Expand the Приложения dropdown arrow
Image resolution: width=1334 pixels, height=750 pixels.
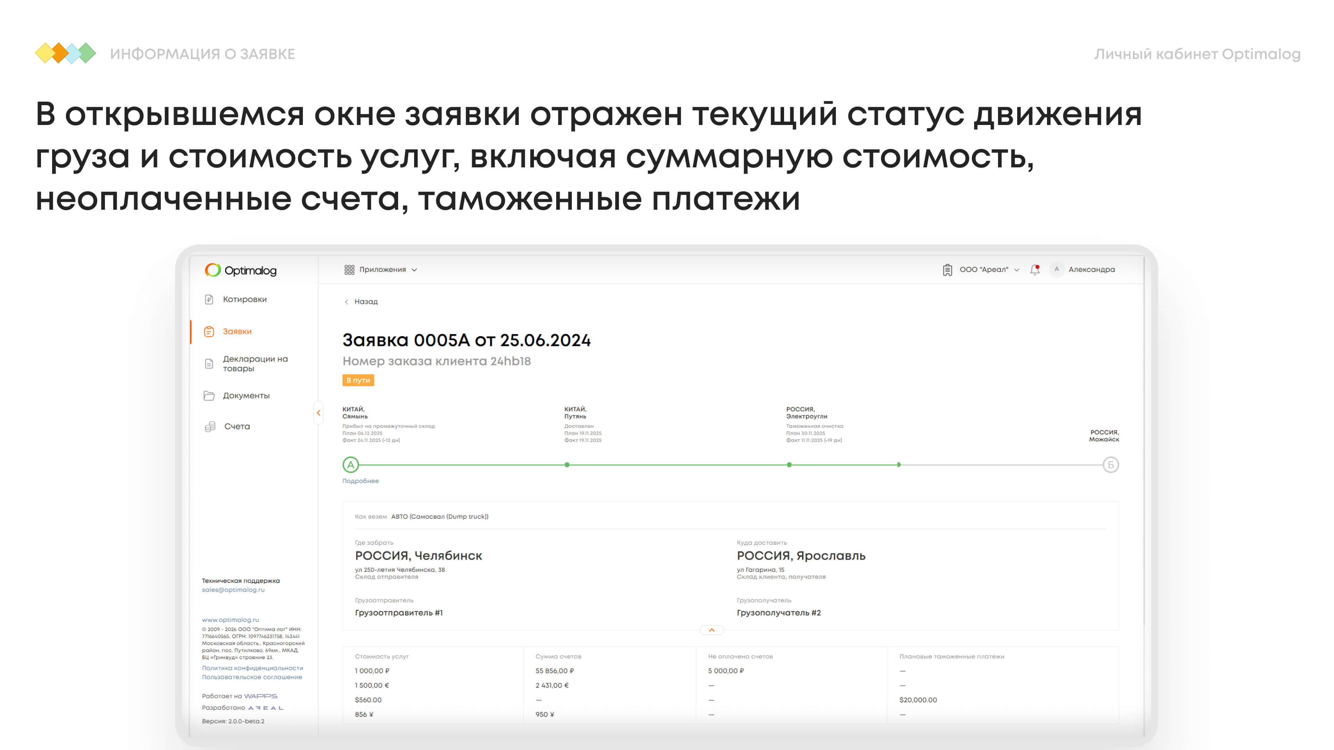414,270
